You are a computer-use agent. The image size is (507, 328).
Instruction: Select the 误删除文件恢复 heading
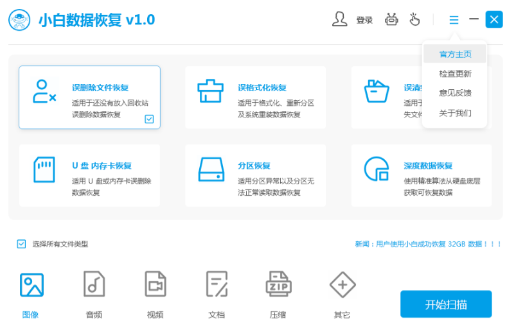click(100, 87)
